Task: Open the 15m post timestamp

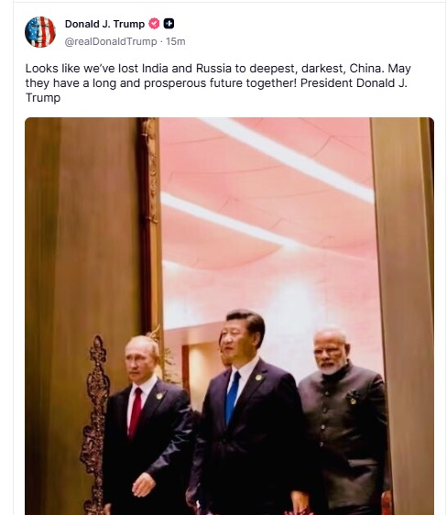Action: [176, 41]
